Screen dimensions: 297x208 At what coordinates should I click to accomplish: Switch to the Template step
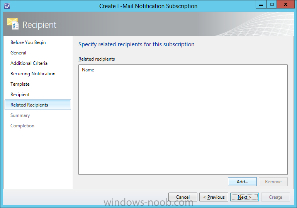tap(20, 84)
